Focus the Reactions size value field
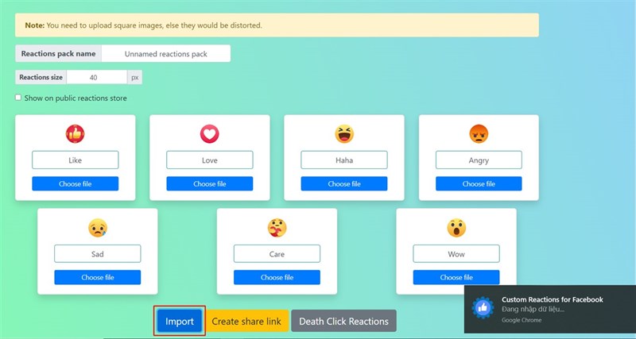636x339 pixels. [97, 77]
